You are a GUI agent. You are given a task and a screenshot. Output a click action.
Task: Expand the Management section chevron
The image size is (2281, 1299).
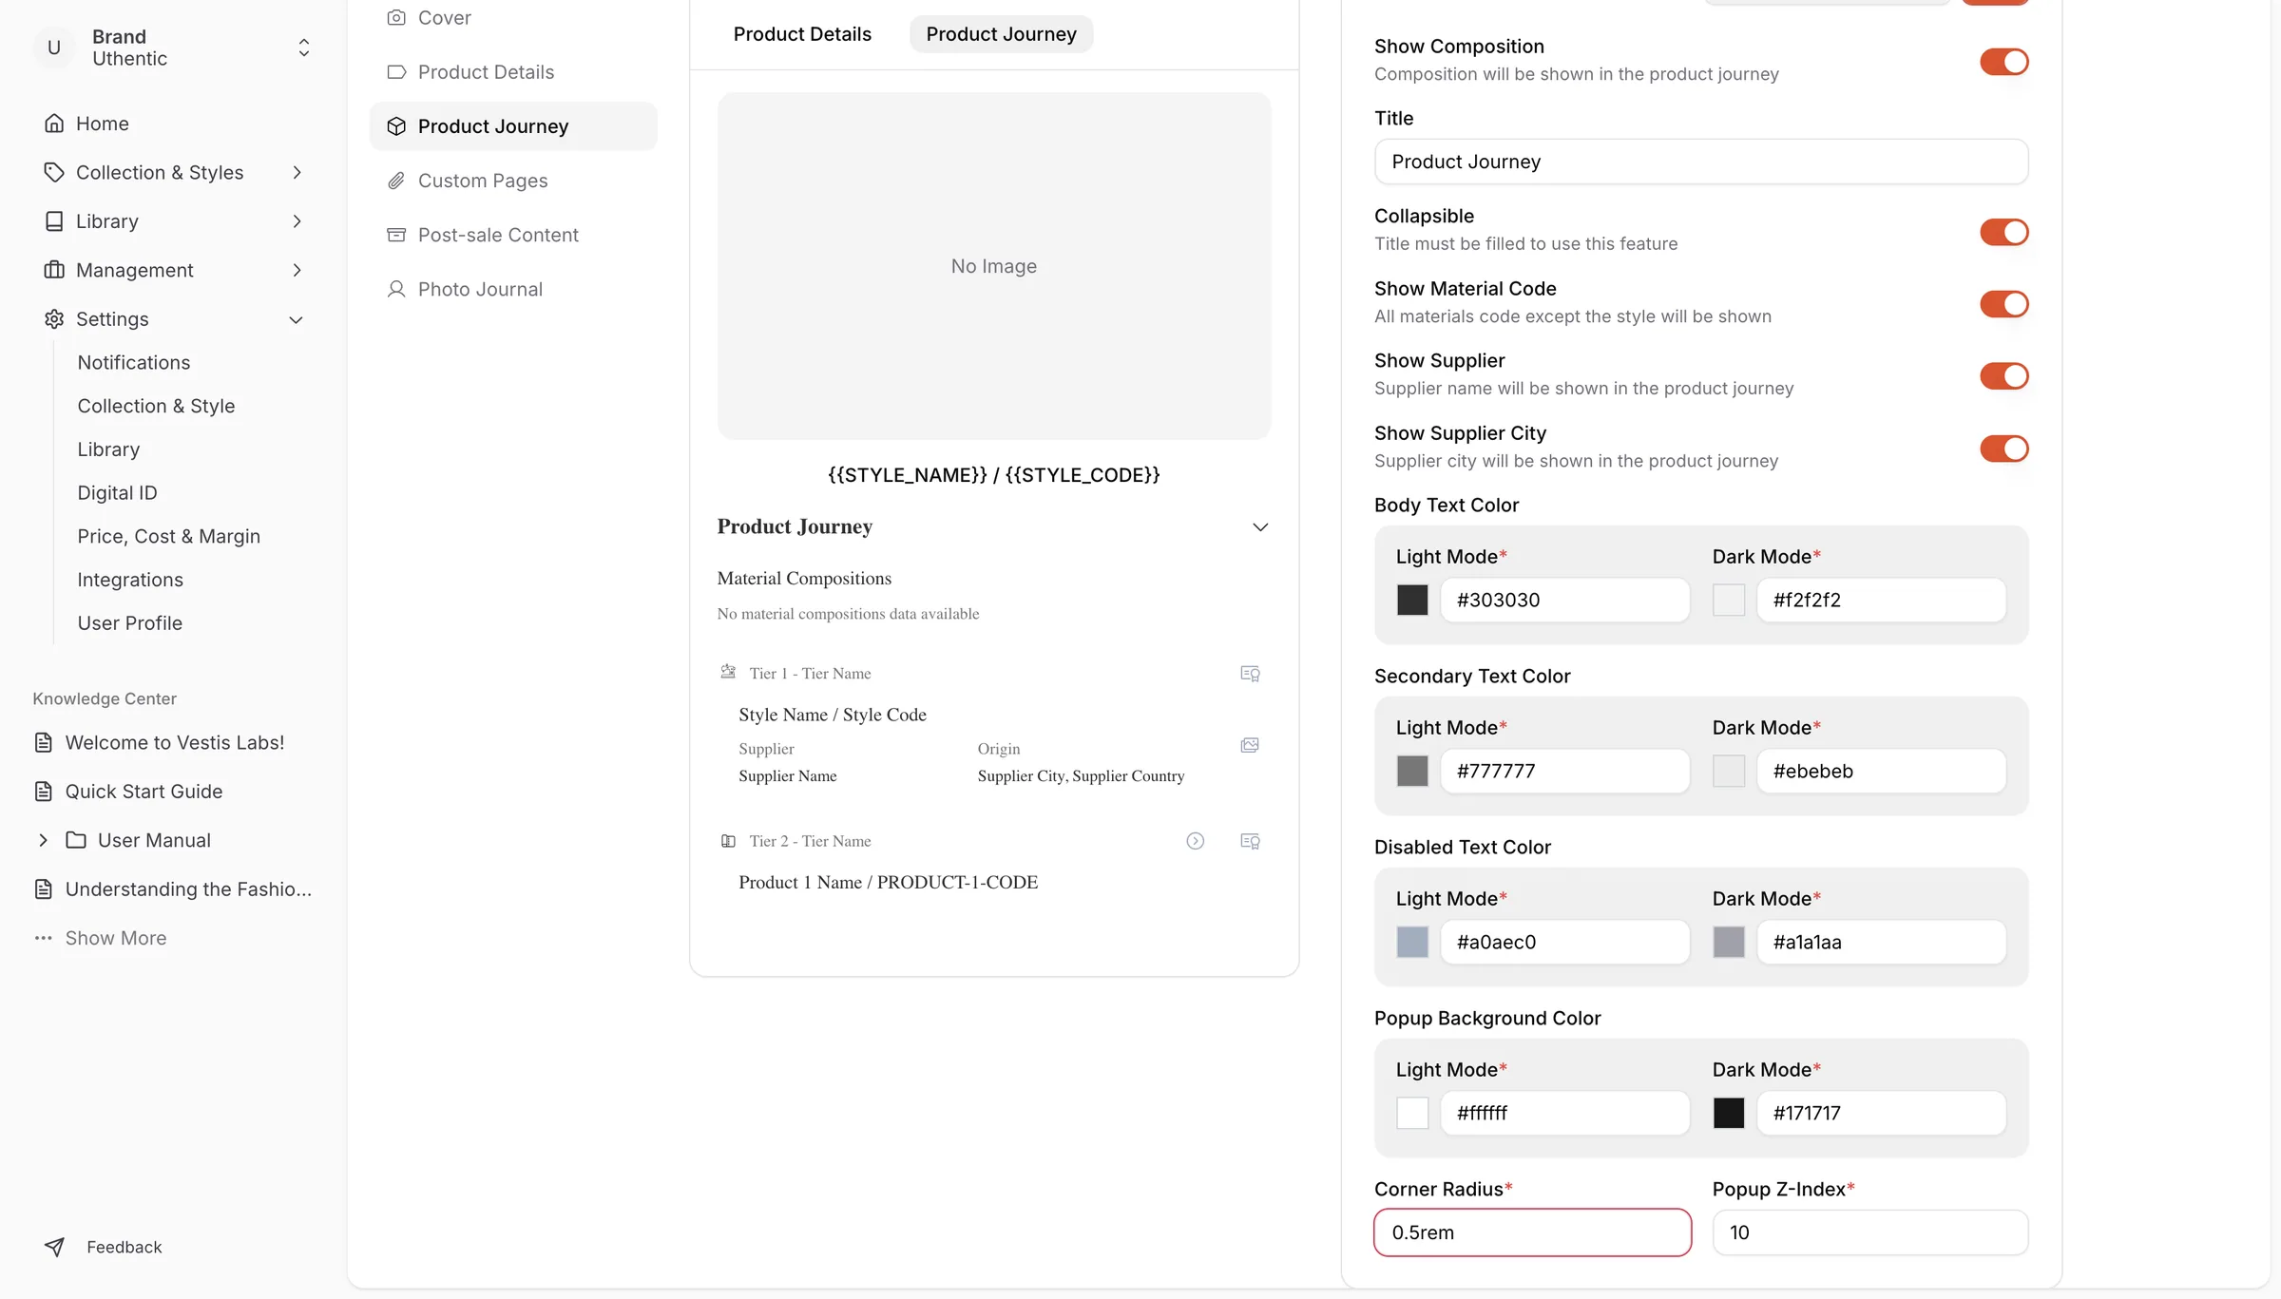pos(297,270)
